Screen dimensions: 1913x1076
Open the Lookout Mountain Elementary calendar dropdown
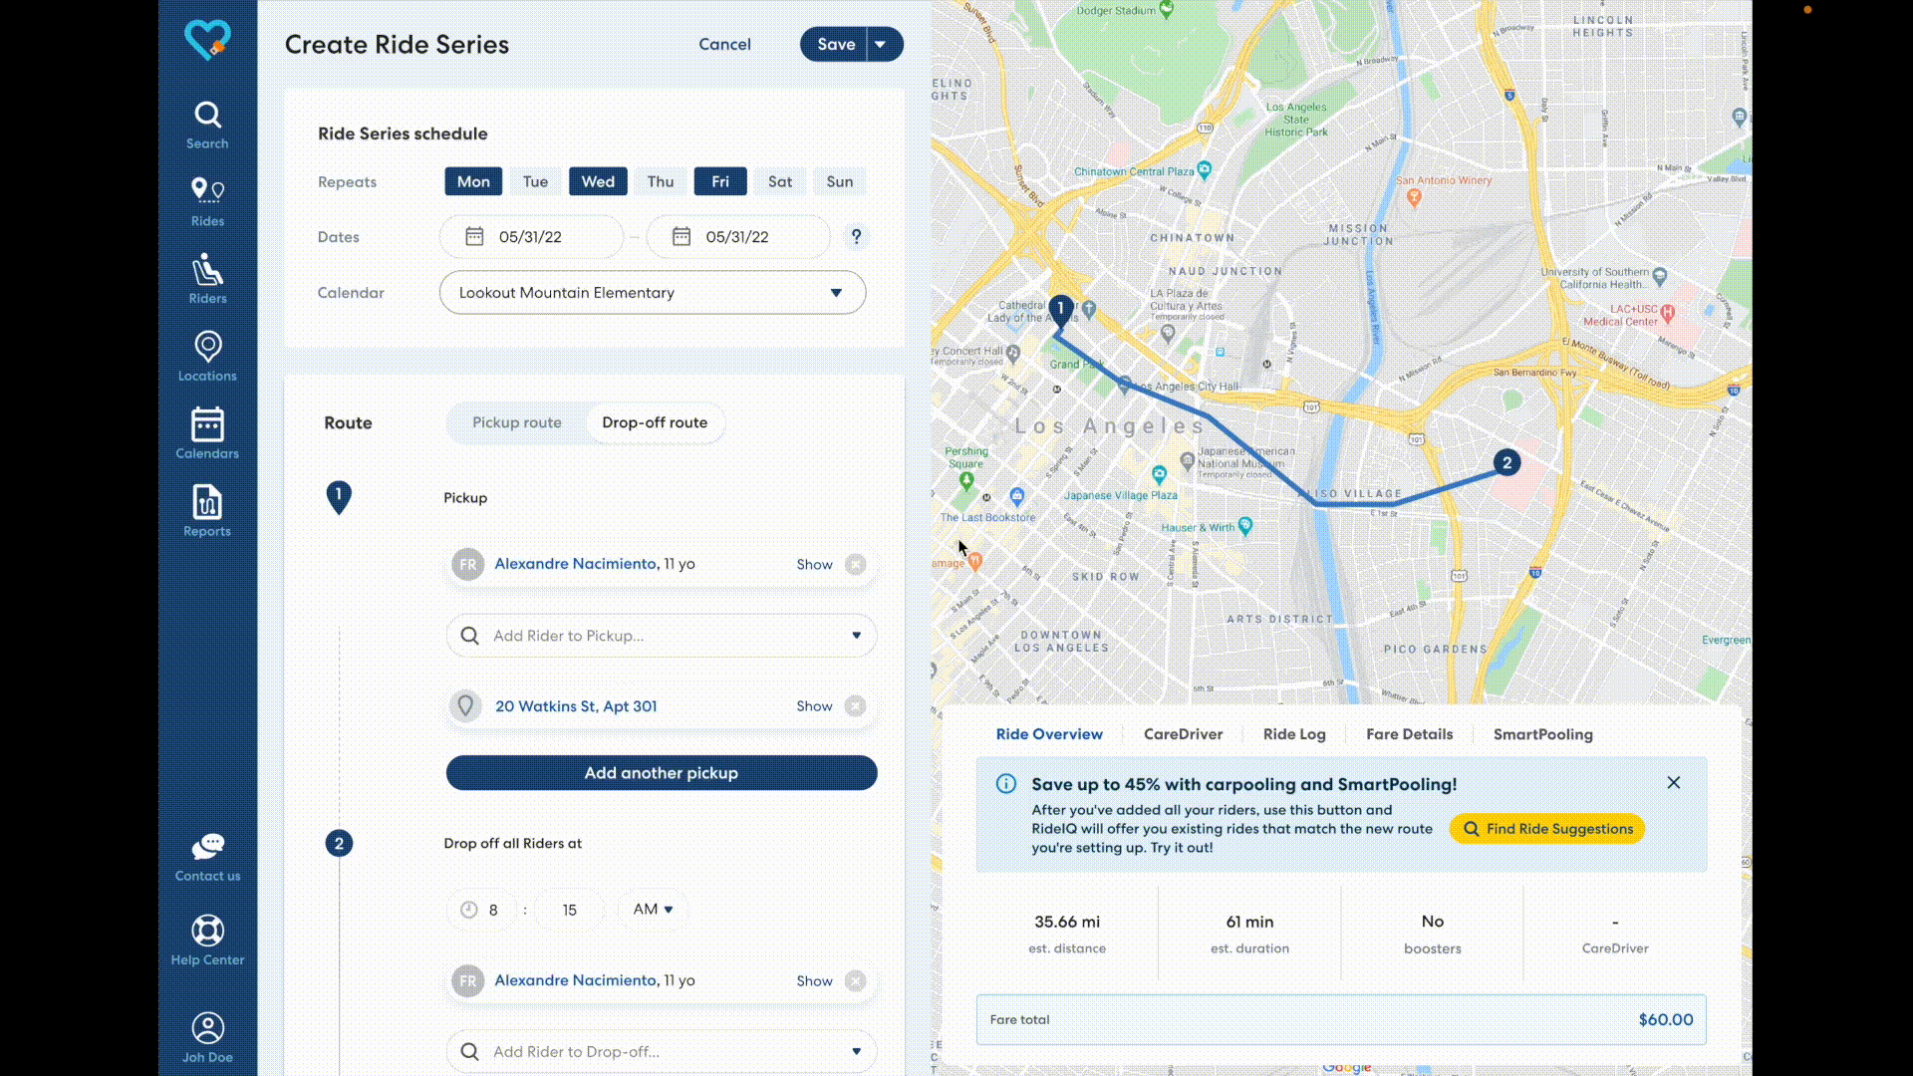653,293
